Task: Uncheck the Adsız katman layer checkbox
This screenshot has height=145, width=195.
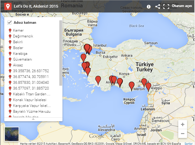Action: click(x=9, y=23)
